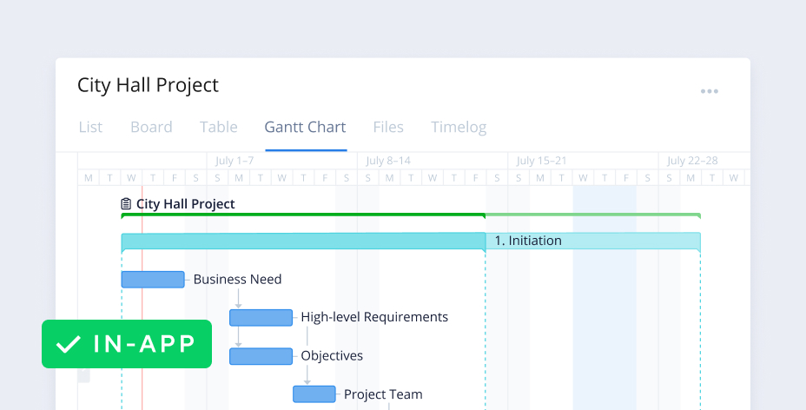Switch to the List tab

click(90, 127)
